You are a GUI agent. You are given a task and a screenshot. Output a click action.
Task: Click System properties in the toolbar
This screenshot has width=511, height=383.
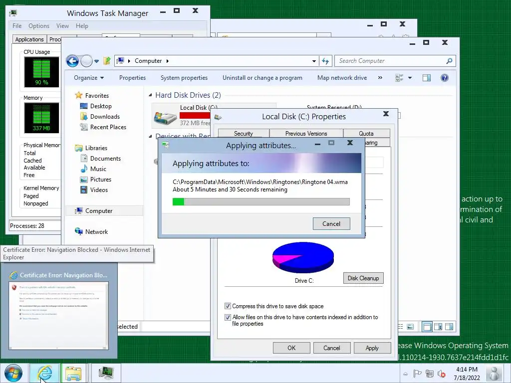coord(184,78)
